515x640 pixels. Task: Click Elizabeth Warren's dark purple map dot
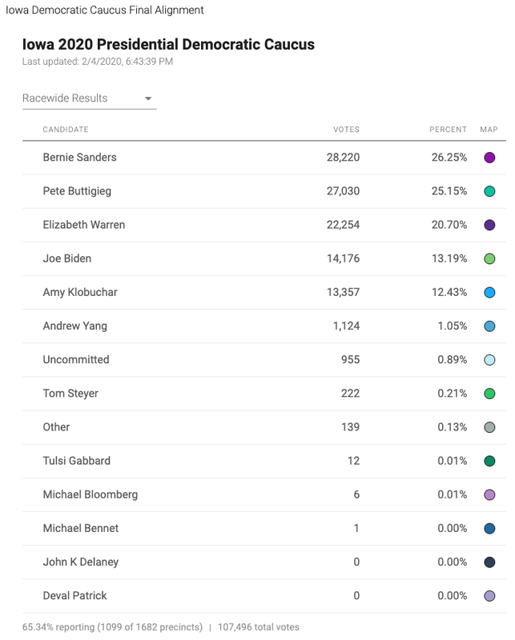tap(489, 225)
